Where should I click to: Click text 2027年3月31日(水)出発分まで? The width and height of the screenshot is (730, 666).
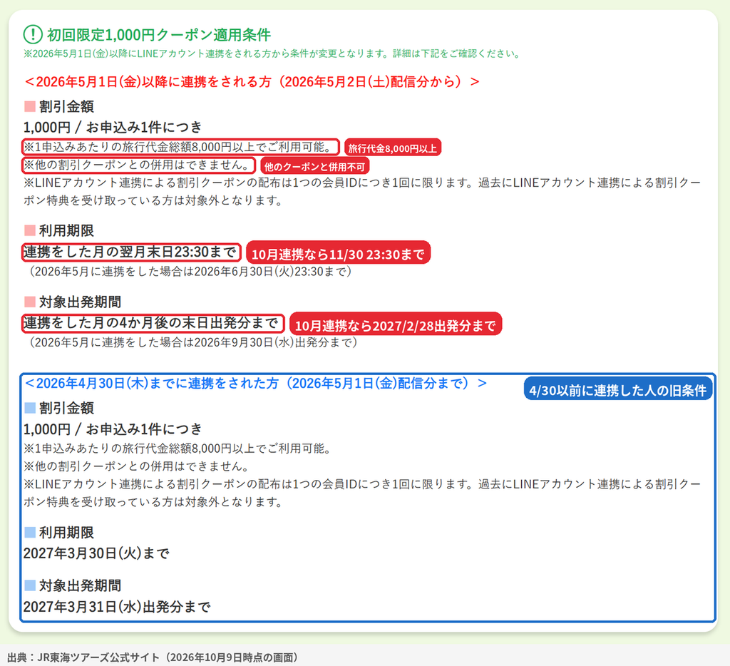click(117, 607)
